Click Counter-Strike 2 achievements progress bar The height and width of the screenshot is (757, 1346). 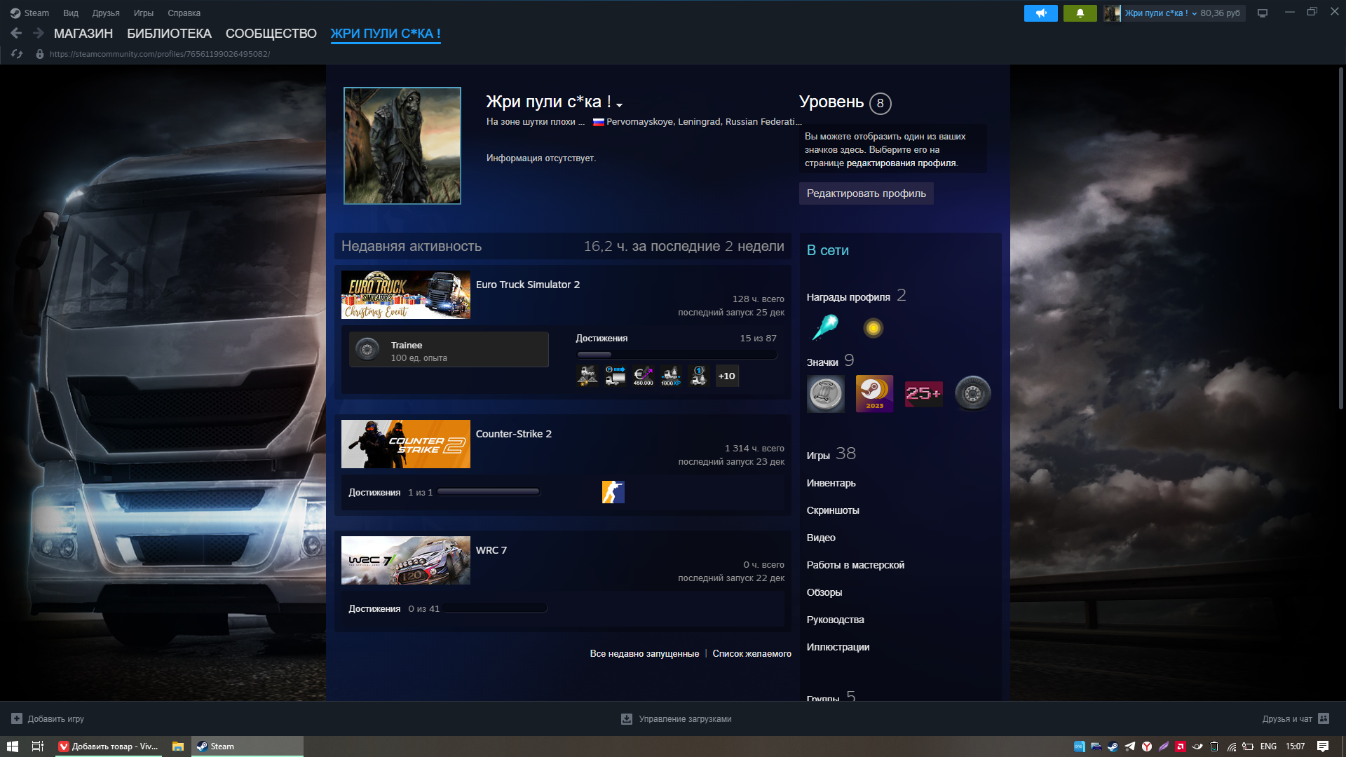click(489, 492)
